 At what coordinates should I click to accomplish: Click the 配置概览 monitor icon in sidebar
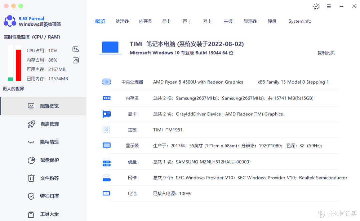(31, 106)
